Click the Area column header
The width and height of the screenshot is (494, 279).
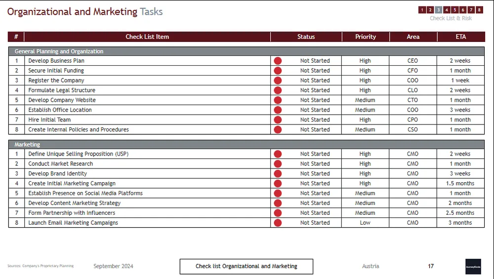point(413,37)
